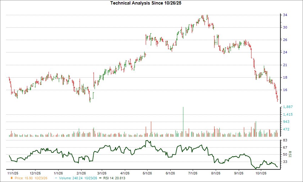Click the 10/1/26 date label
Image resolution: width=303 pixels, height=182 pixels.
point(261,173)
